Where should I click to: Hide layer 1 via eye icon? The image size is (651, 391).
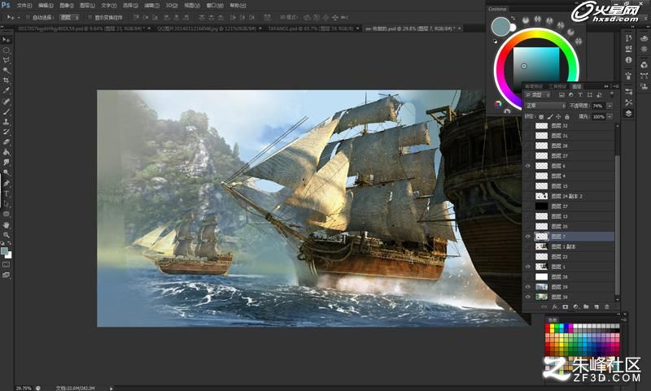point(527,267)
